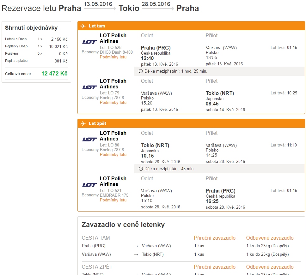Click the LOT logo for flight LO 521
Image resolution: width=306 pixels, height=275 pixels.
[89, 185]
